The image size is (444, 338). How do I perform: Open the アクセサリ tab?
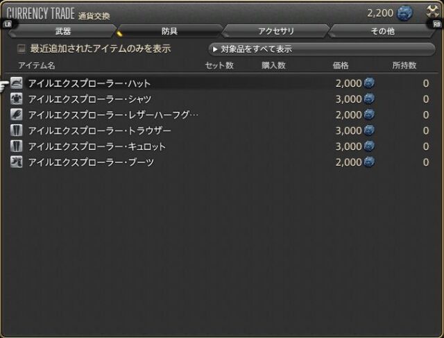275,31
